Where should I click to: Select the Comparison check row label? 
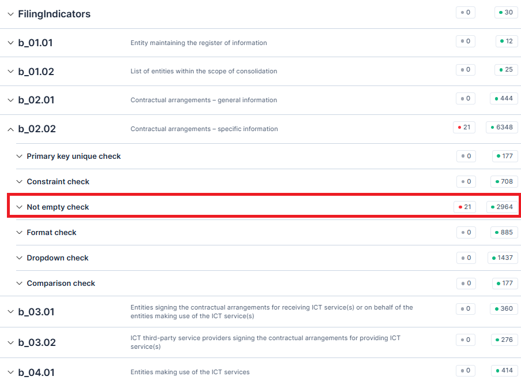pos(61,284)
